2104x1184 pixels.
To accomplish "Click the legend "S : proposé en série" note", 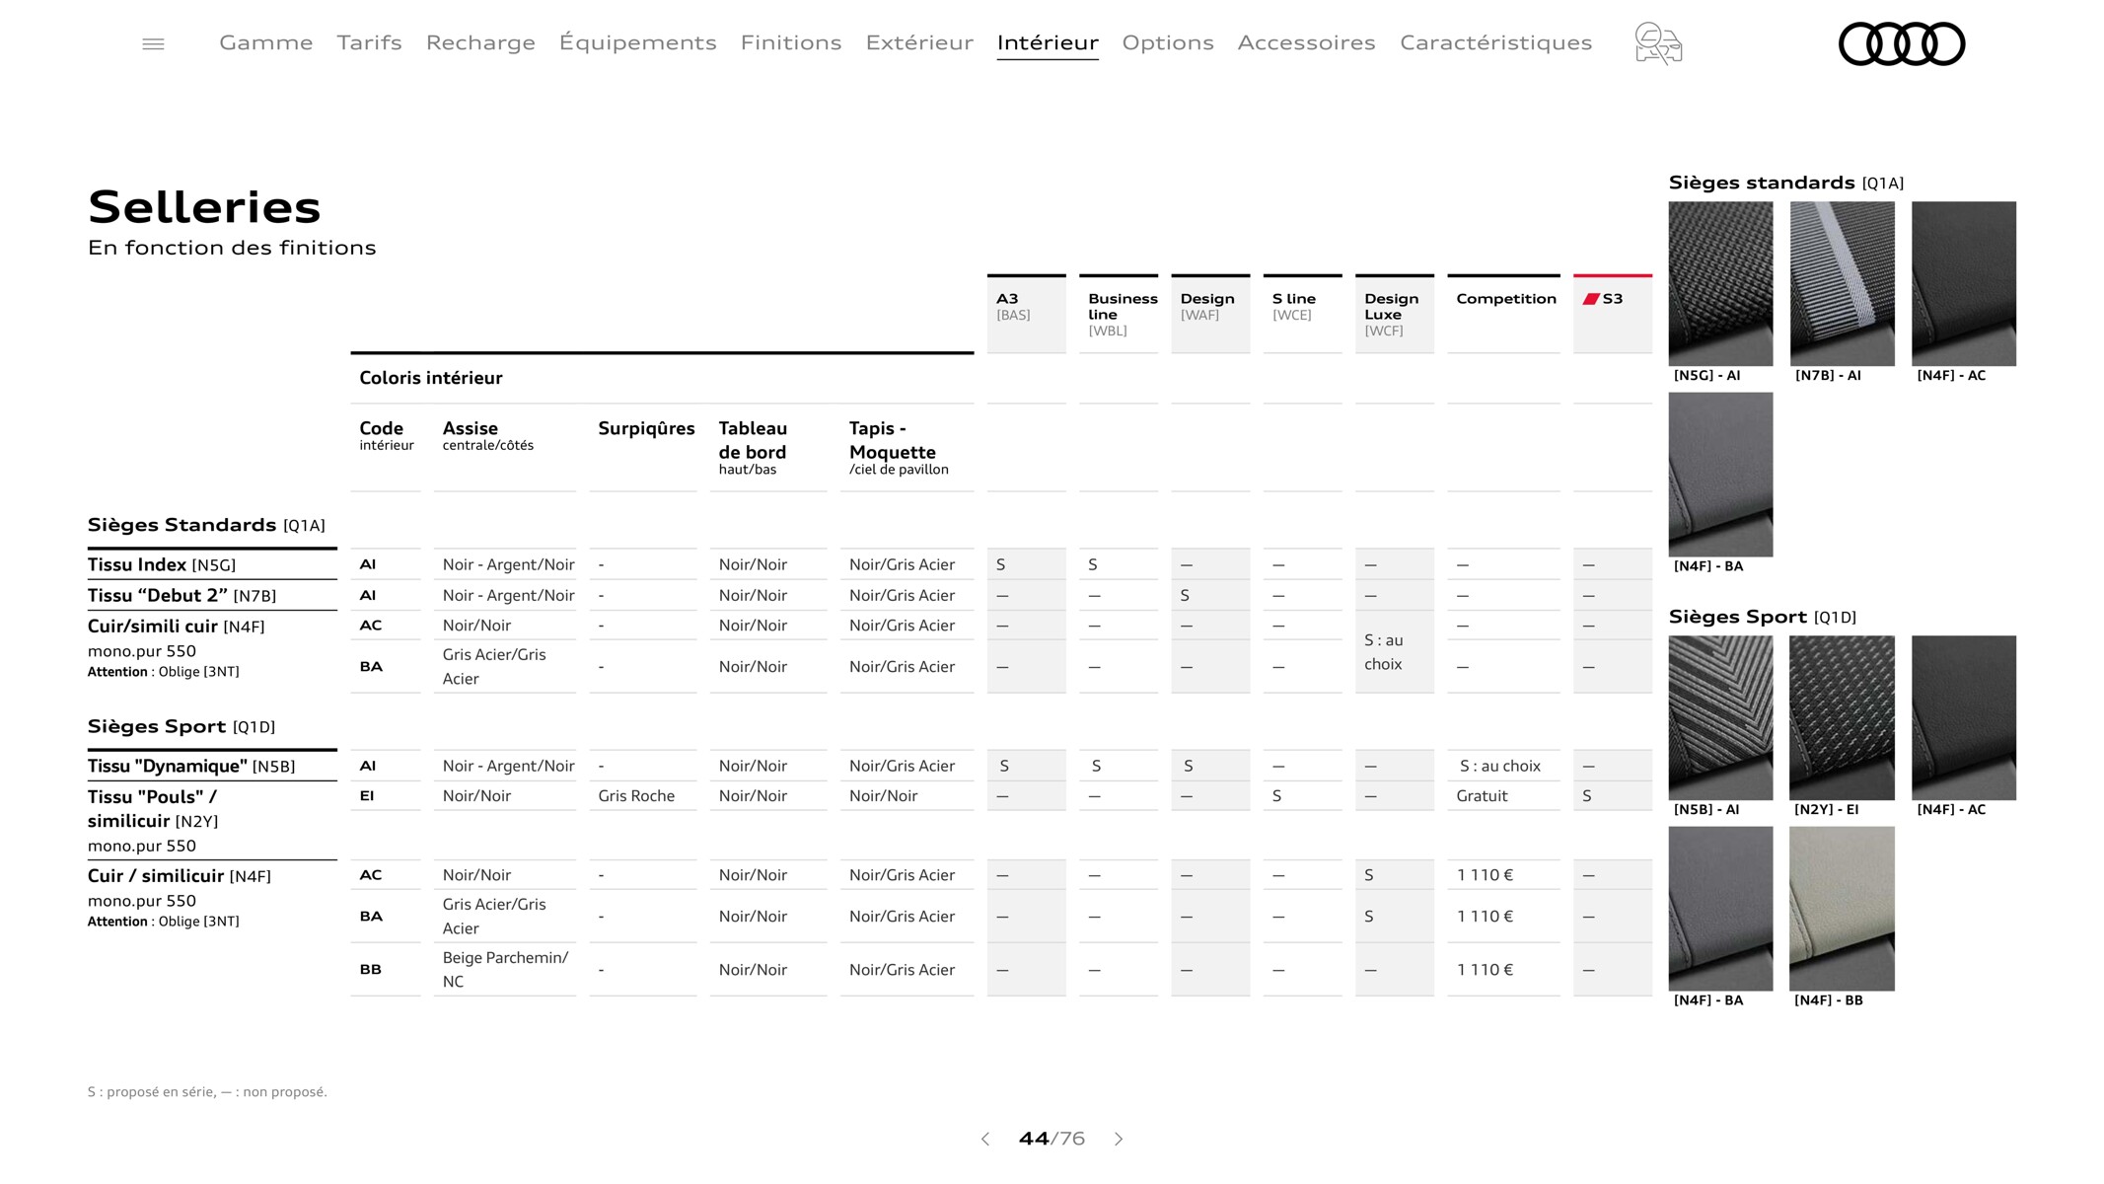I will click(x=207, y=1091).
